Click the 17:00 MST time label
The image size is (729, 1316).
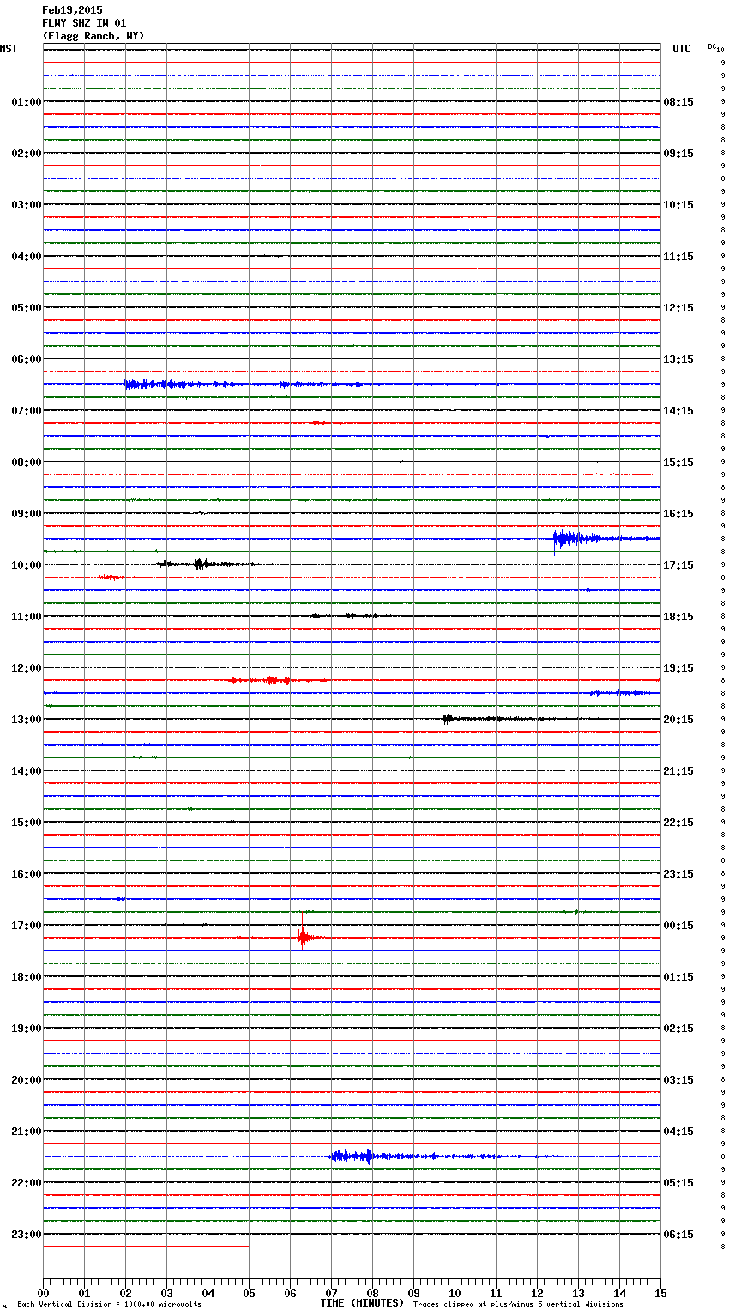tap(27, 926)
